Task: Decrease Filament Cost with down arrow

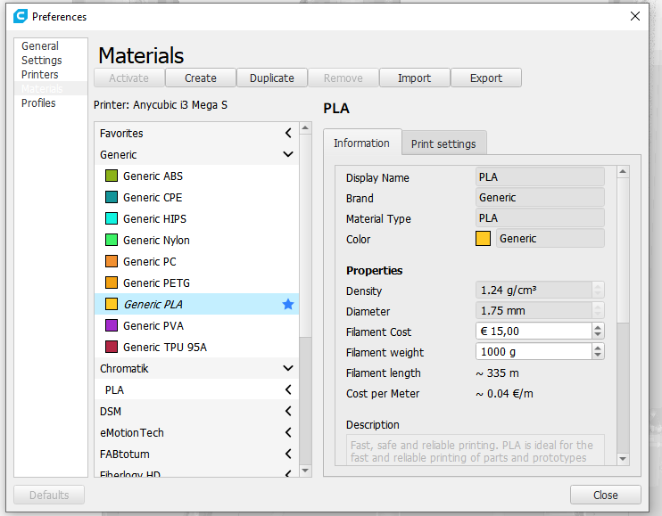Action: pos(598,335)
